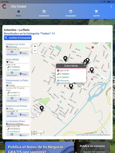This screenshot has width=115, height=153.
Task: Open Información for Dulce Moda card
Action: tap(12, 74)
